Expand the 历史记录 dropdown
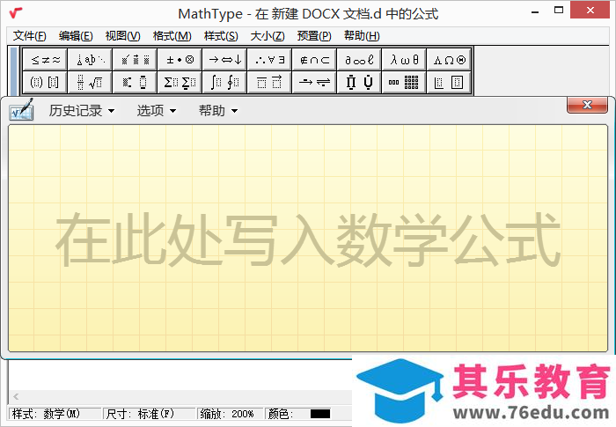 point(82,111)
